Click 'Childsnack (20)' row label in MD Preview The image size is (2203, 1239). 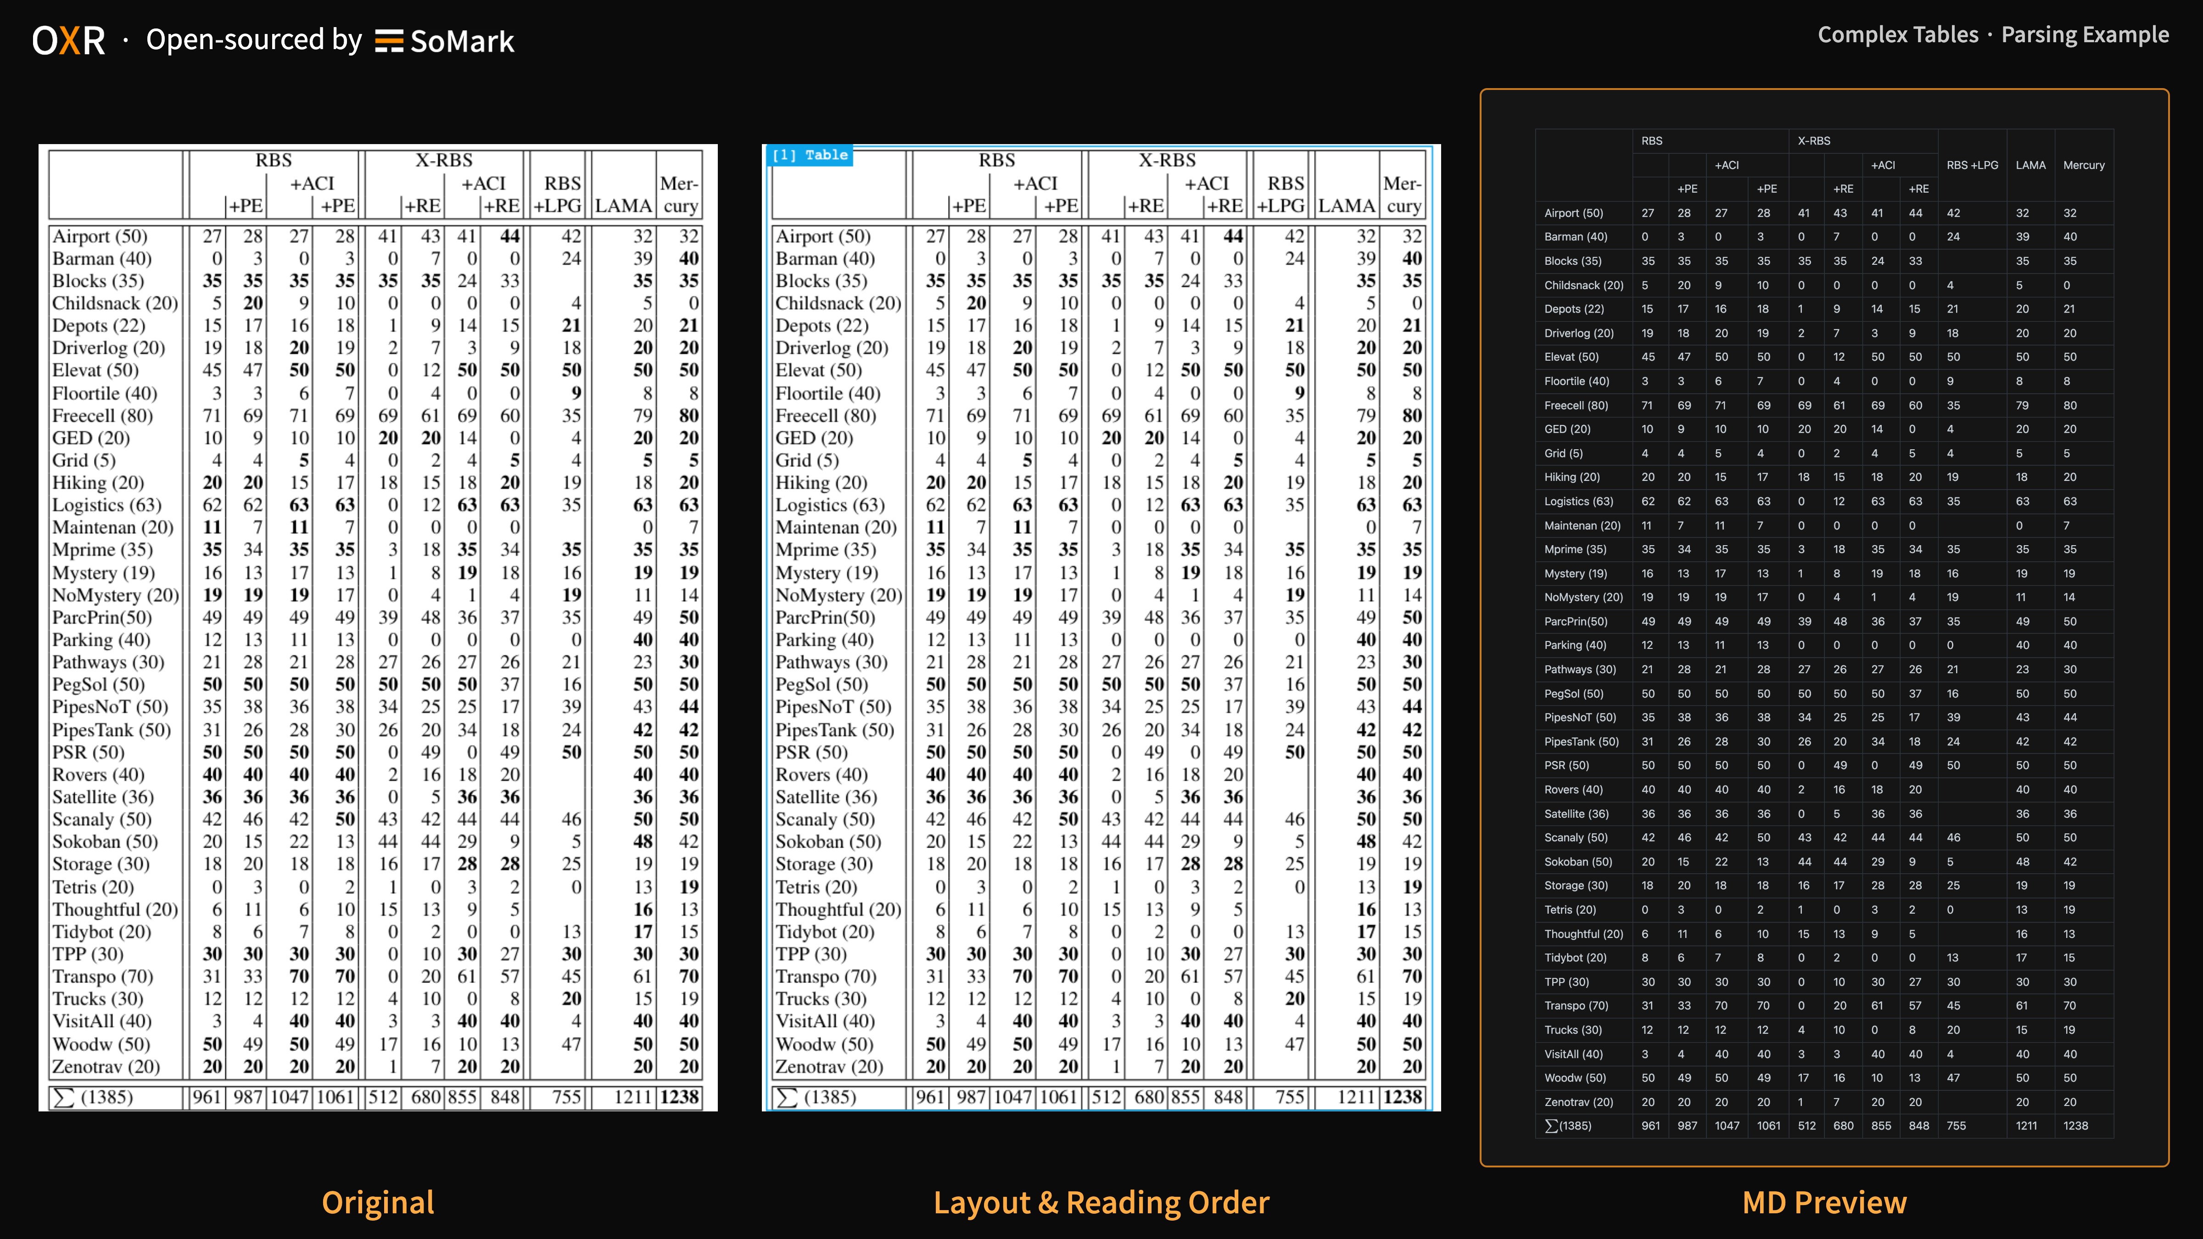(x=1584, y=285)
